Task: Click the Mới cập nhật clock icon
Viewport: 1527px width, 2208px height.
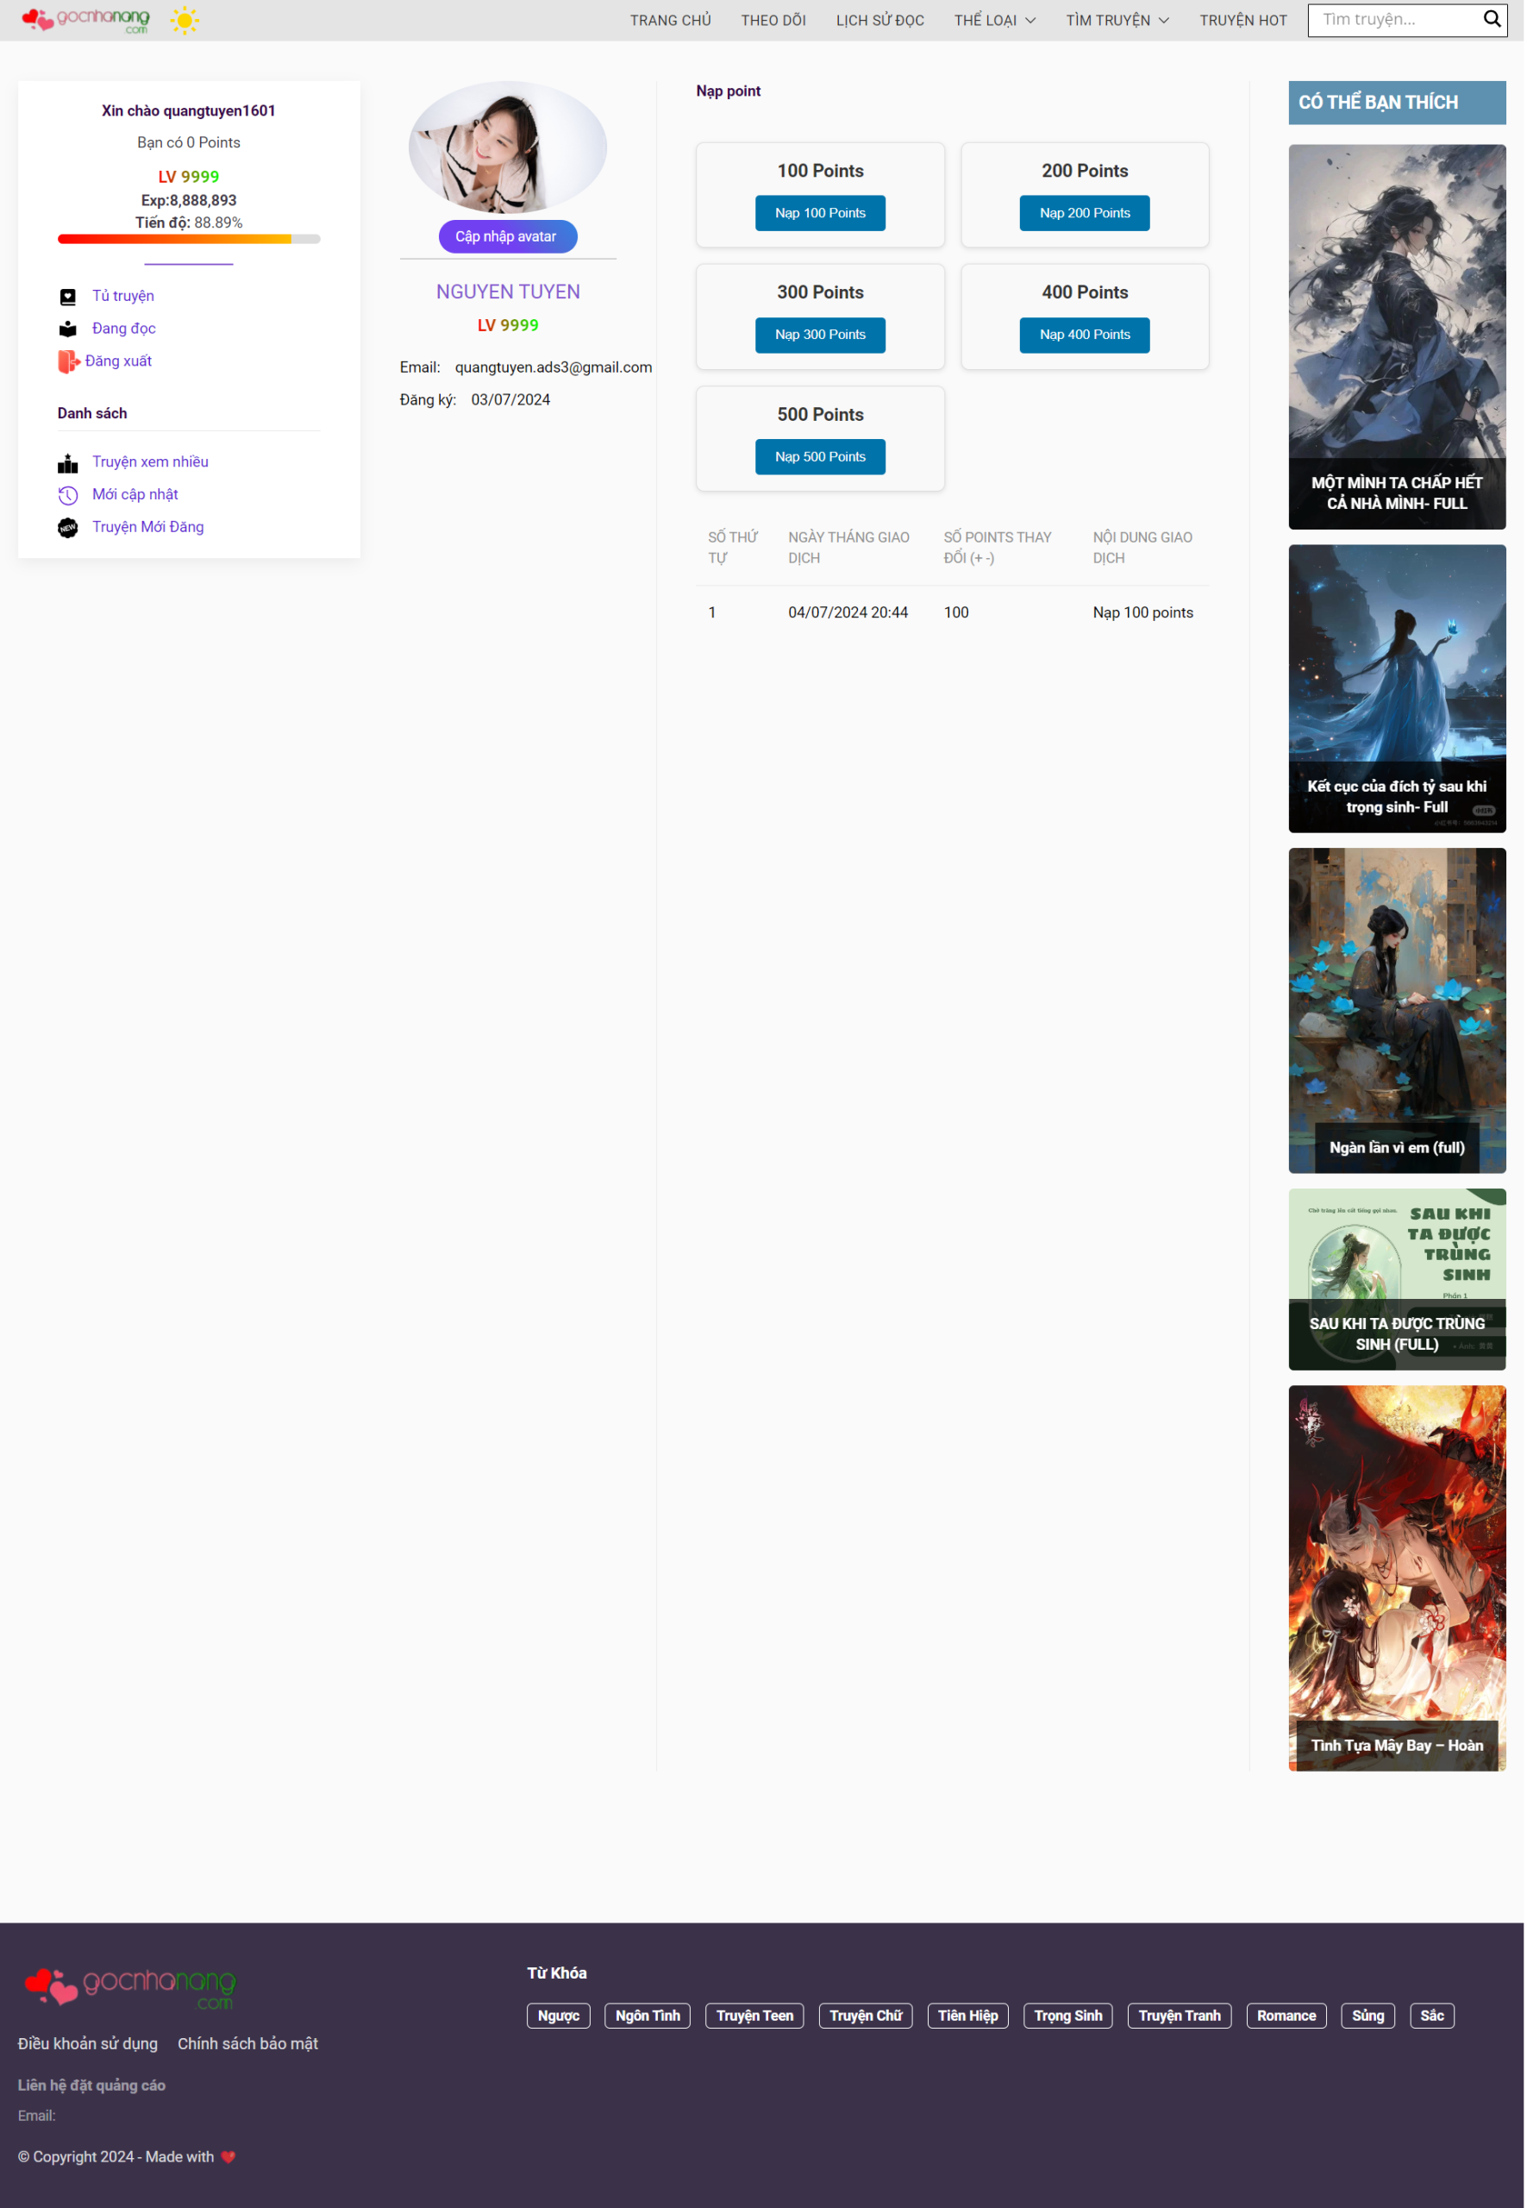Action: (x=68, y=496)
